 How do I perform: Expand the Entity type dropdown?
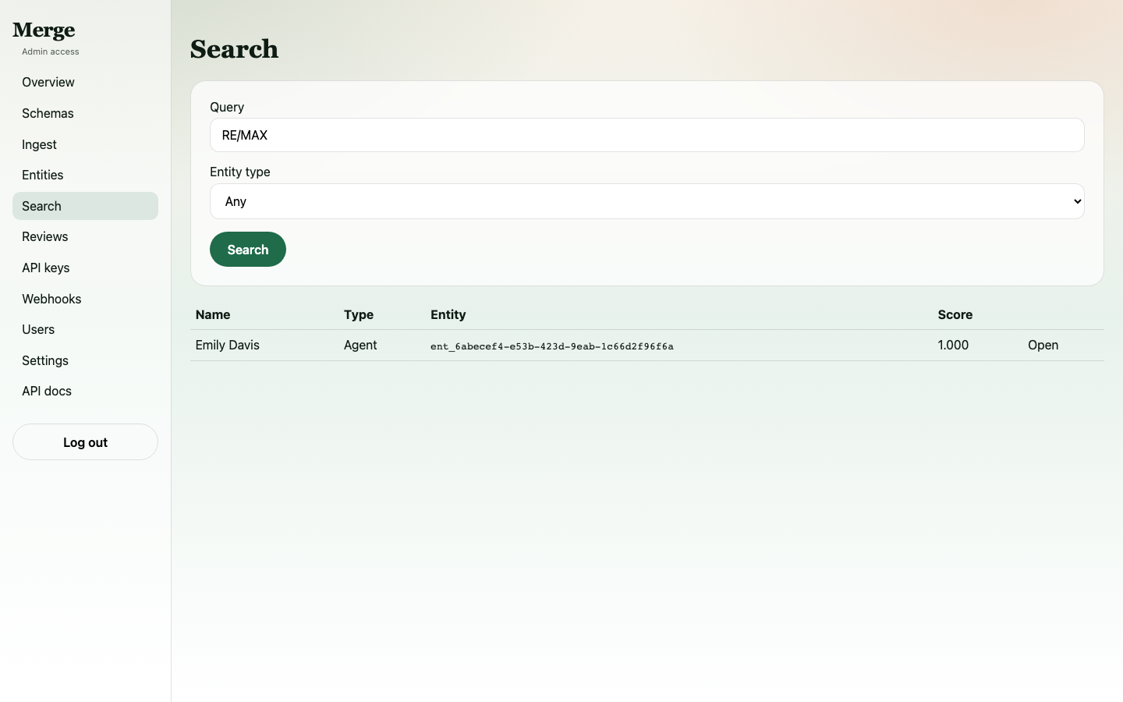pos(647,201)
